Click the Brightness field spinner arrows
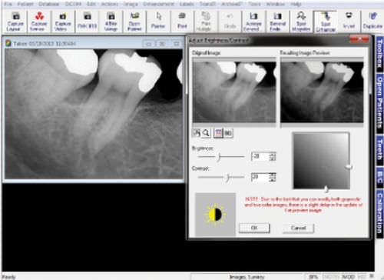This screenshot has height=280, width=384. [x=273, y=156]
